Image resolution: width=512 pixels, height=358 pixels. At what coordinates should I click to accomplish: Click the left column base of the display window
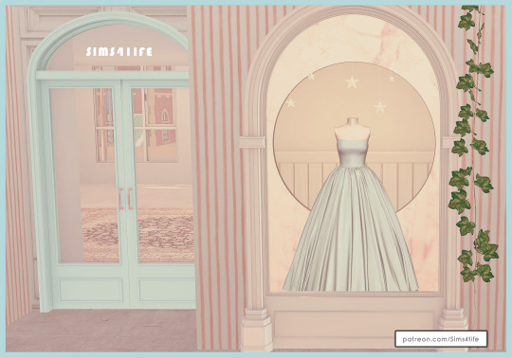pyautogui.click(x=256, y=330)
